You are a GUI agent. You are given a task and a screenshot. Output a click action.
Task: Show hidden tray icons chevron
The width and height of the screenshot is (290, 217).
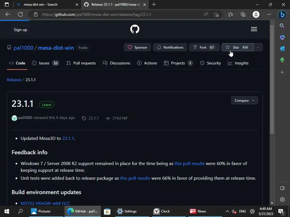pos(227,211)
